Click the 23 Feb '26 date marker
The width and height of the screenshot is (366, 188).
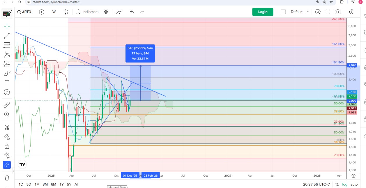[151, 176]
